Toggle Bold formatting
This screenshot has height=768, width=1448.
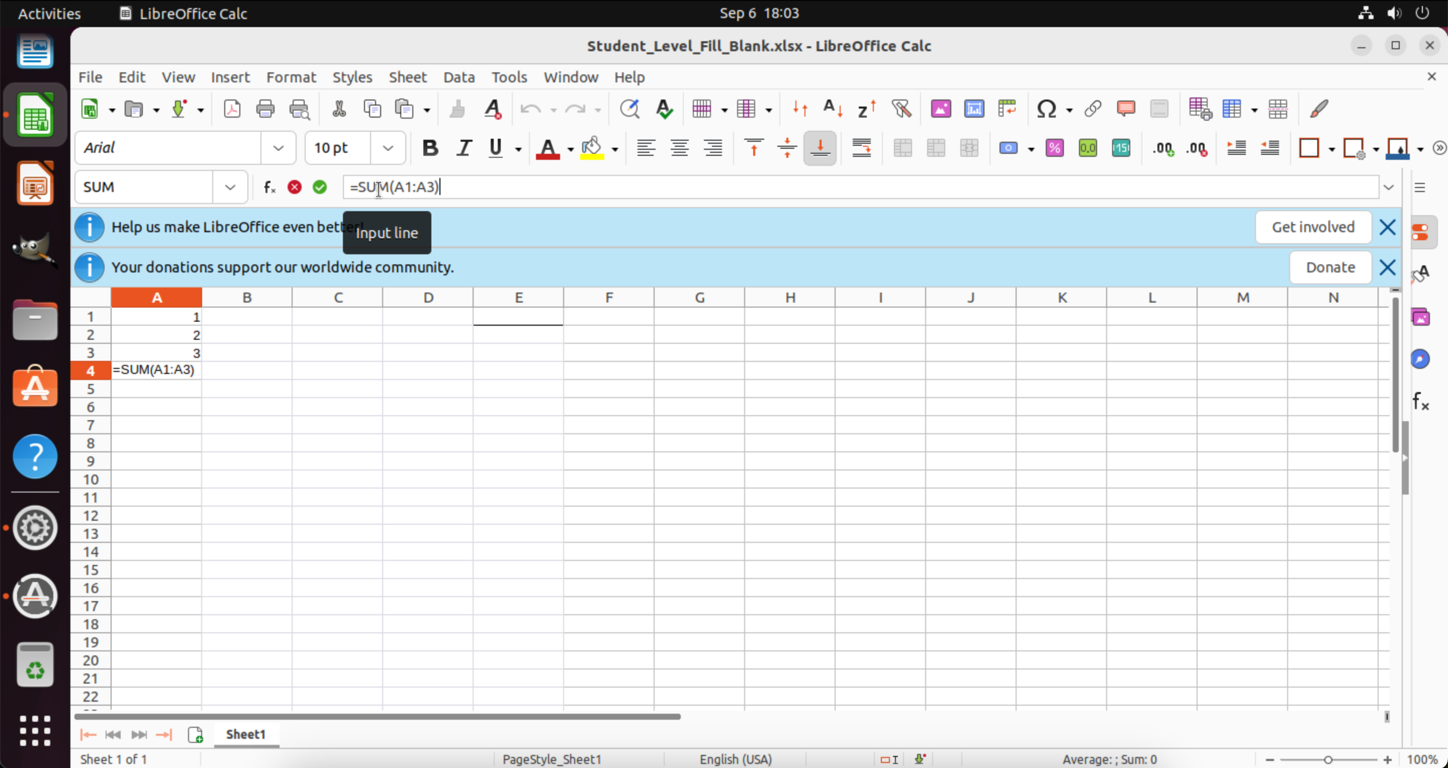430,148
